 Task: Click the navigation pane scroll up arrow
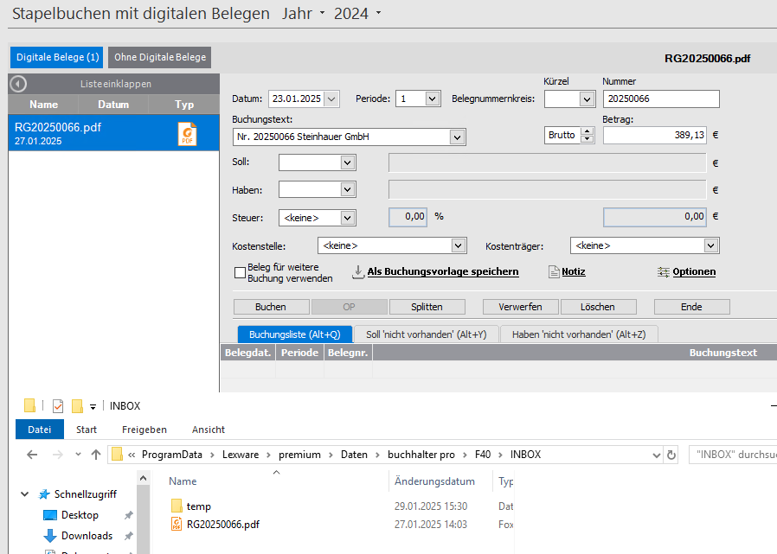[x=143, y=478]
